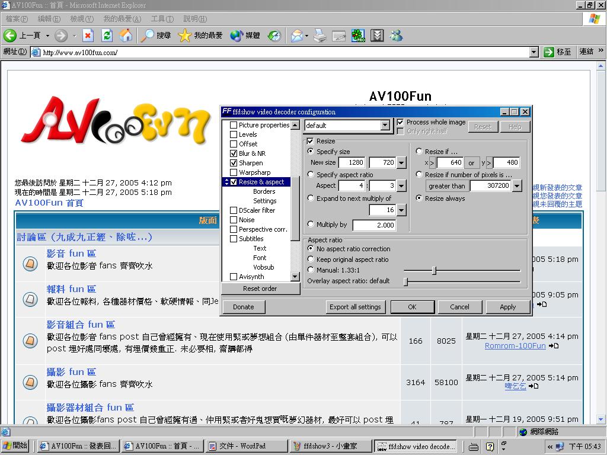Open the default preset dropdown

click(x=385, y=126)
